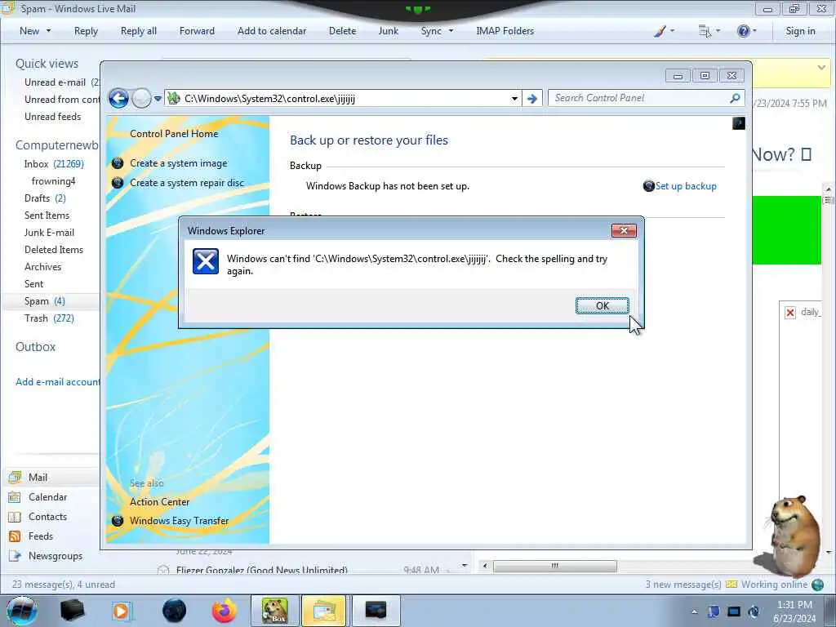Click Set up backup link
The height and width of the screenshot is (627, 836).
click(686, 186)
